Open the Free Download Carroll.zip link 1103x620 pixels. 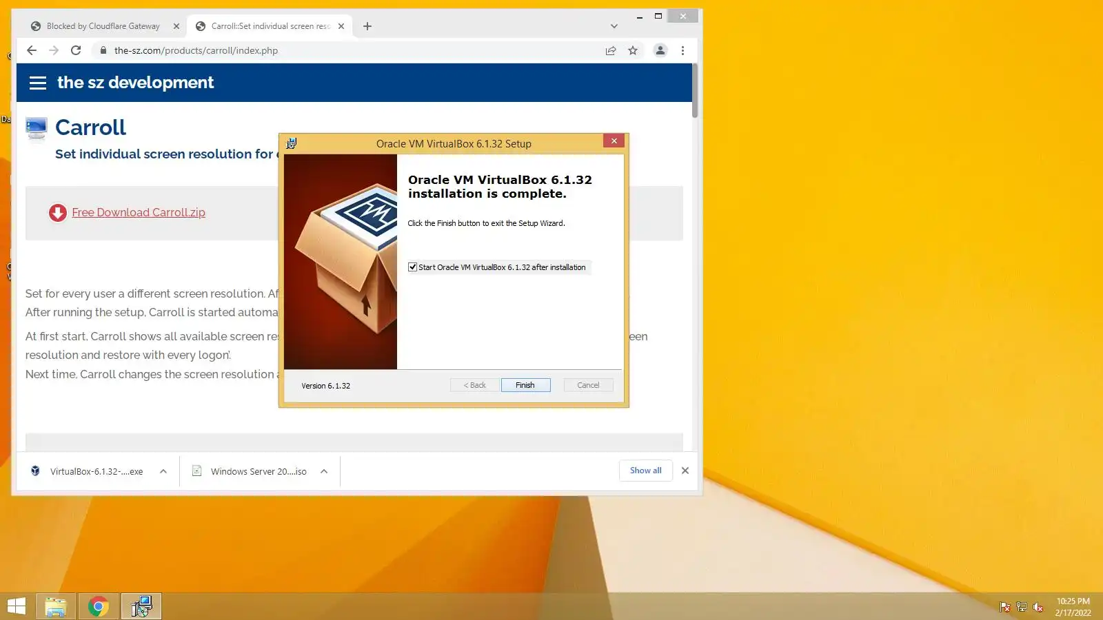(x=139, y=212)
